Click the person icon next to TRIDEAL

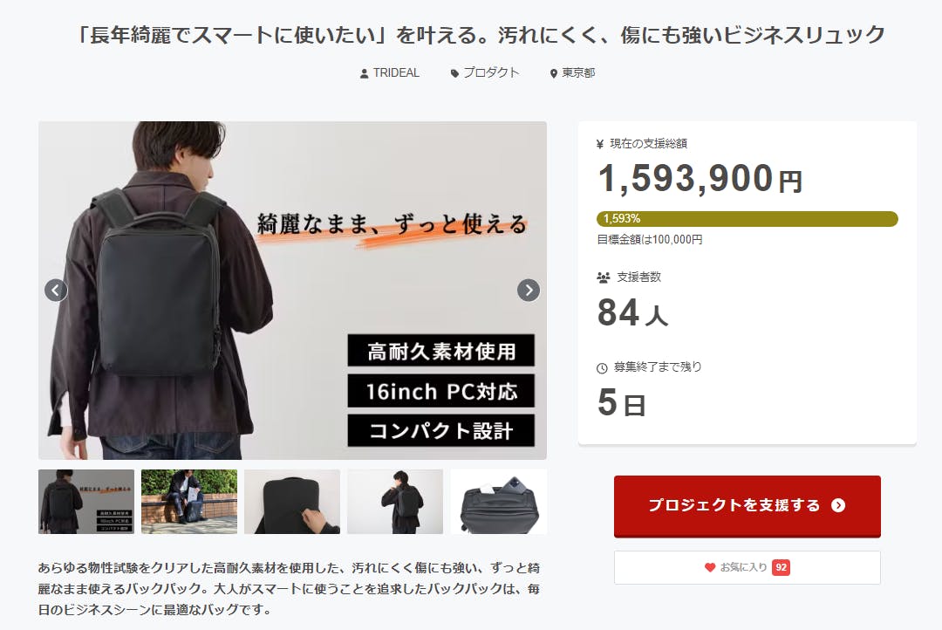point(364,73)
